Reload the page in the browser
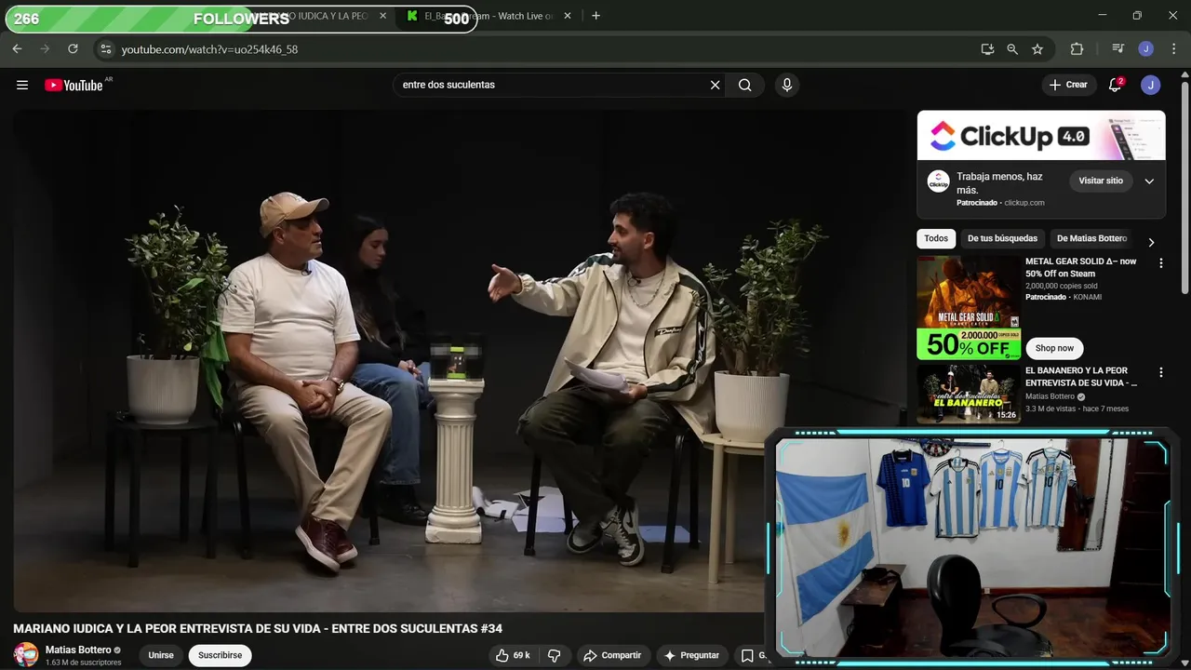Screen dimensions: 1191x670 [x=73, y=49]
